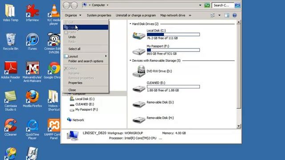Open the view options dropdown arrow

(220, 15)
